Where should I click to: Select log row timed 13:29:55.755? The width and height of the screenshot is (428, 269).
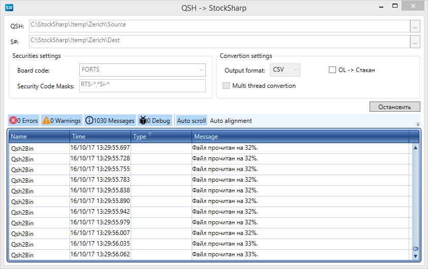[x=210, y=169]
